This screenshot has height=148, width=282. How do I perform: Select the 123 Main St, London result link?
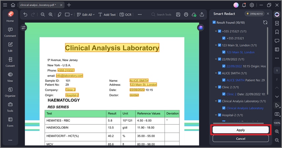(x=240, y=52)
